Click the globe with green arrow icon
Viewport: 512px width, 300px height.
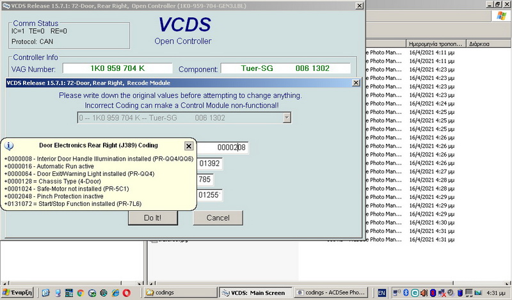(92, 293)
